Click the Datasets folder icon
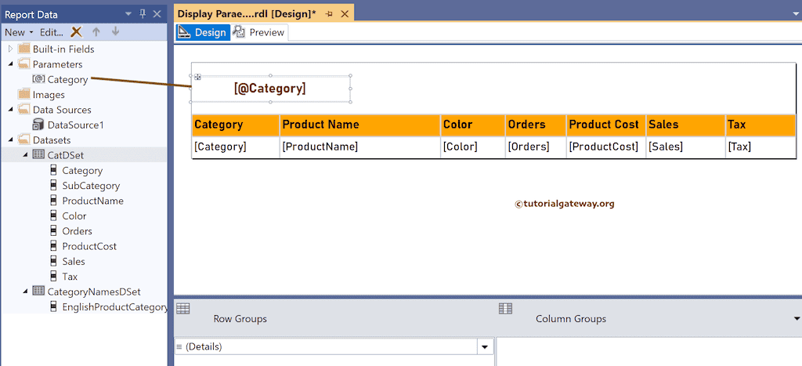Image resolution: width=802 pixels, height=366 pixels. pyautogui.click(x=23, y=140)
